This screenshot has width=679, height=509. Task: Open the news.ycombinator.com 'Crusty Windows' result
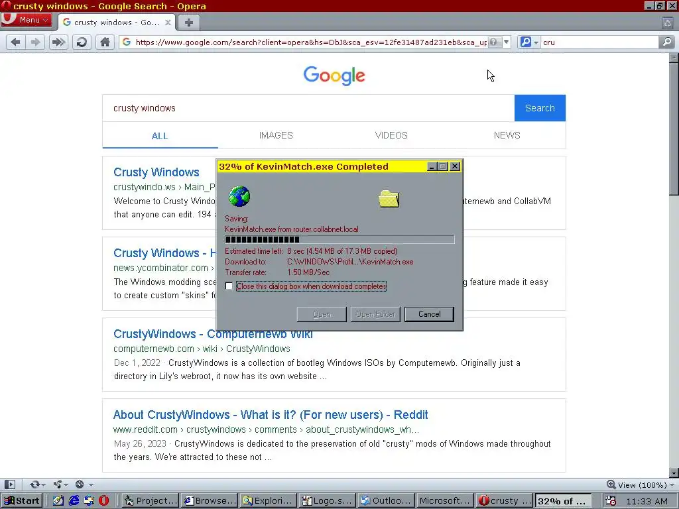164,253
